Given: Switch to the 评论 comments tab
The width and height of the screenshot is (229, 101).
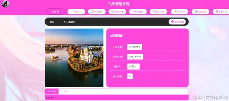Looking at the screenshot, I should click(x=66, y=91).
